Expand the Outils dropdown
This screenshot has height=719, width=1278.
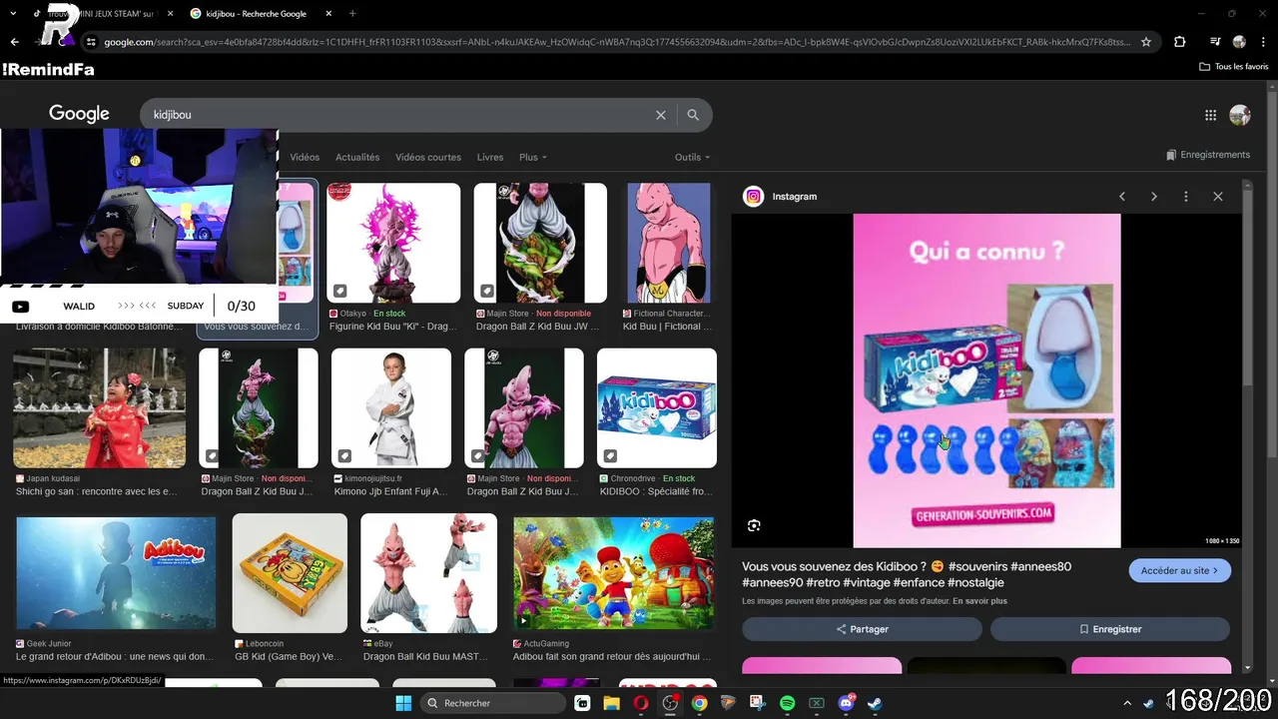692,157
